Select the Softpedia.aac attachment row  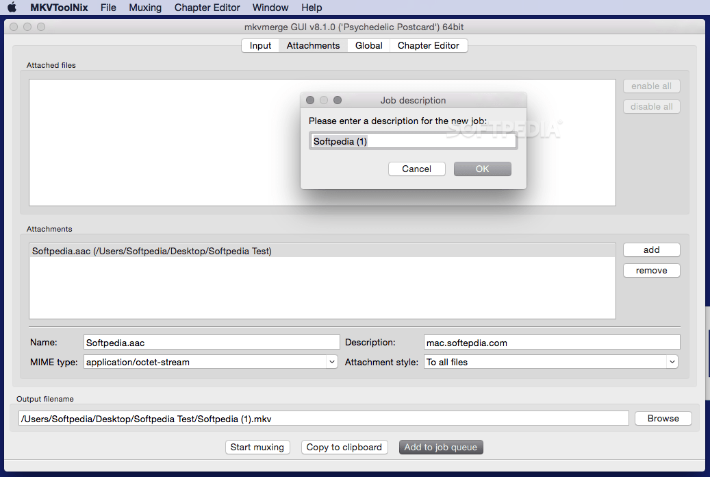click(x=322, y=251)
